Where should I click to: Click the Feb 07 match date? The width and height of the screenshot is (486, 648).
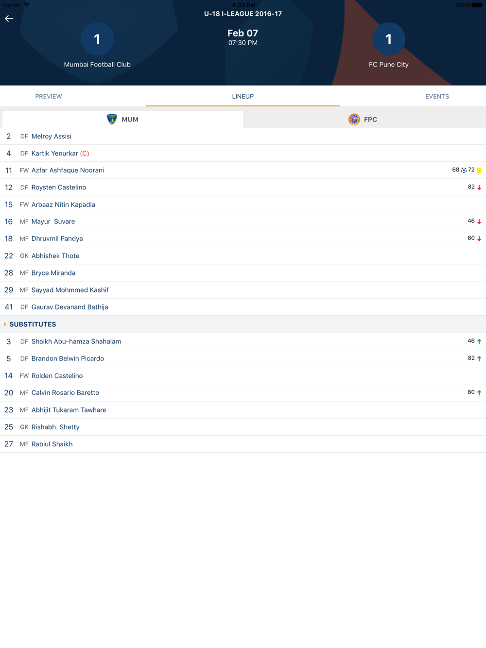tap(243, 33)
